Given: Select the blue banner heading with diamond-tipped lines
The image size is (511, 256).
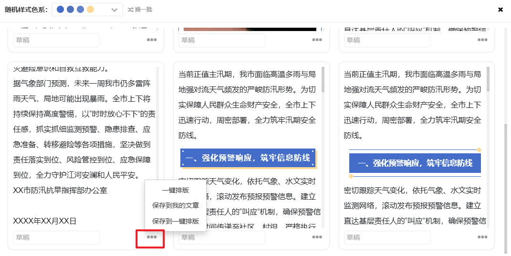Looking at the screenshot, I should [x=415, y=163].
